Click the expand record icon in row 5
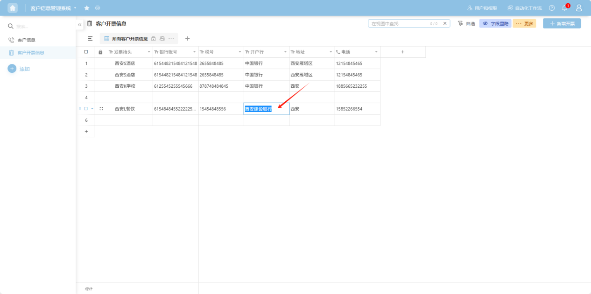This screenshot has width=591, height=294. [x=101, y=109]
